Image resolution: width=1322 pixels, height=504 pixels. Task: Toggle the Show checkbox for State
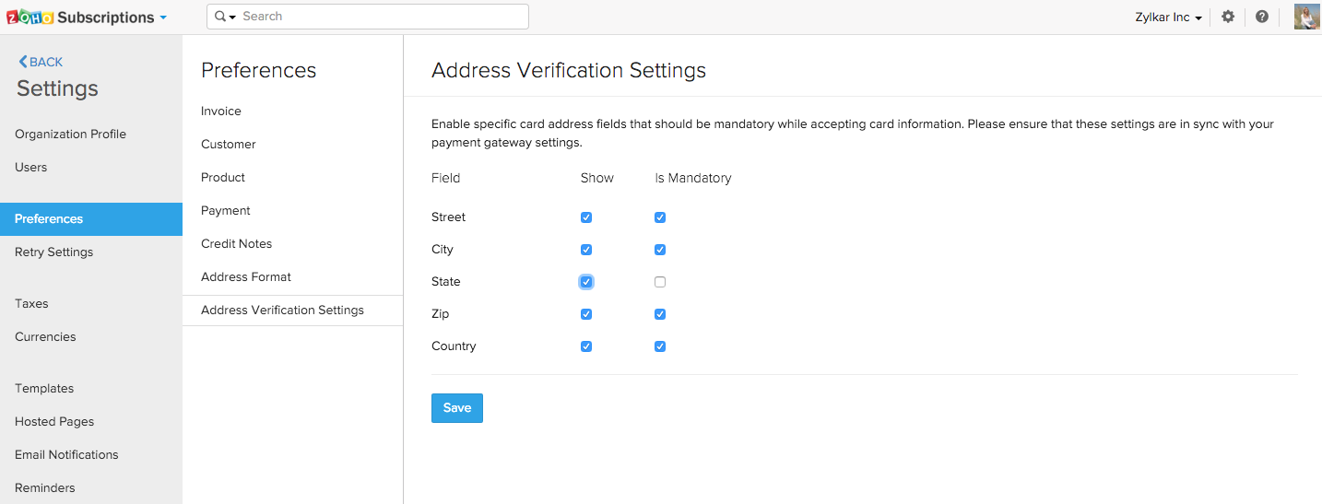pos(586,282)
